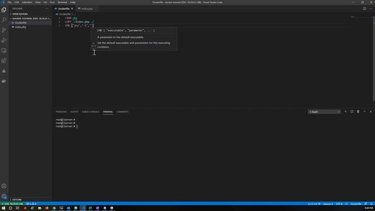
Task: Open errors and warnings count in status bar
Action: 31,204
